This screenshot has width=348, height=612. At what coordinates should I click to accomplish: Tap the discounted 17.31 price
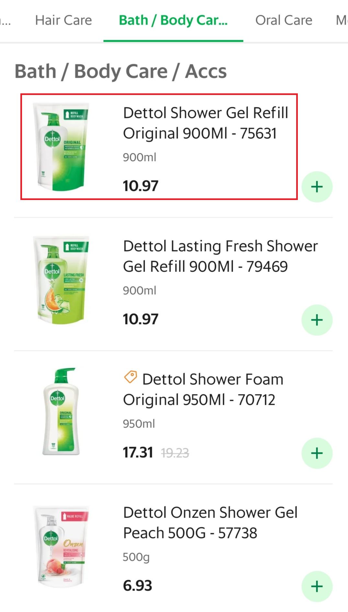pyautogui.click(x=138, y=452)
